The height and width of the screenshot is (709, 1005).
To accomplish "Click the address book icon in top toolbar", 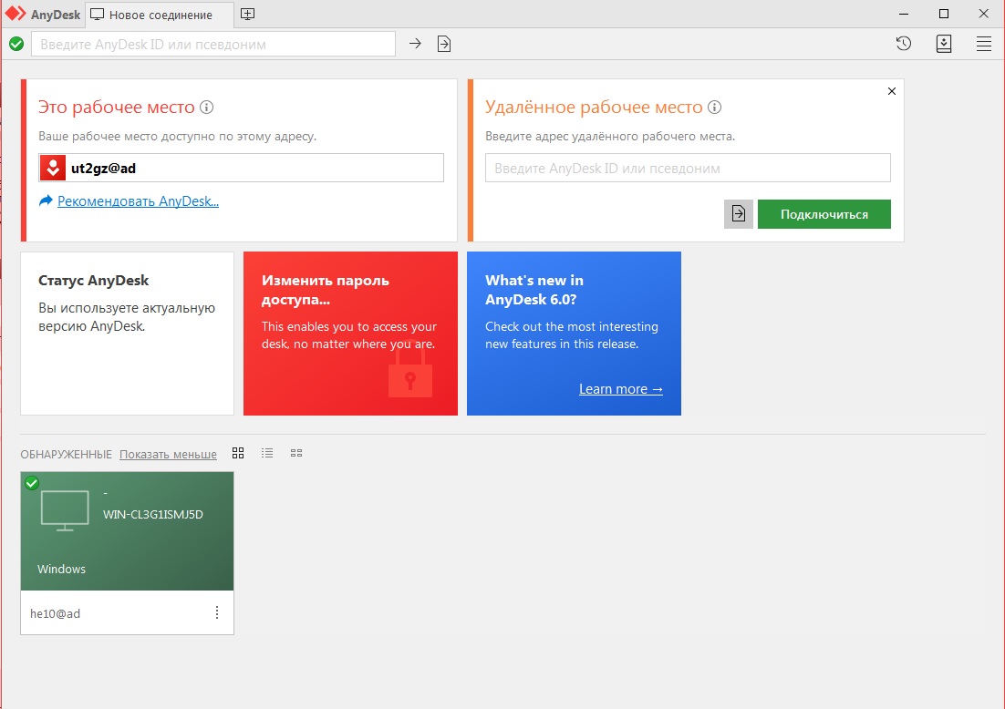I will click(944, 44).
